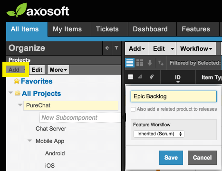Viewport: 222px width, 171px height.
Task: Click the down arrow sort icon
Action: (150, 63)
